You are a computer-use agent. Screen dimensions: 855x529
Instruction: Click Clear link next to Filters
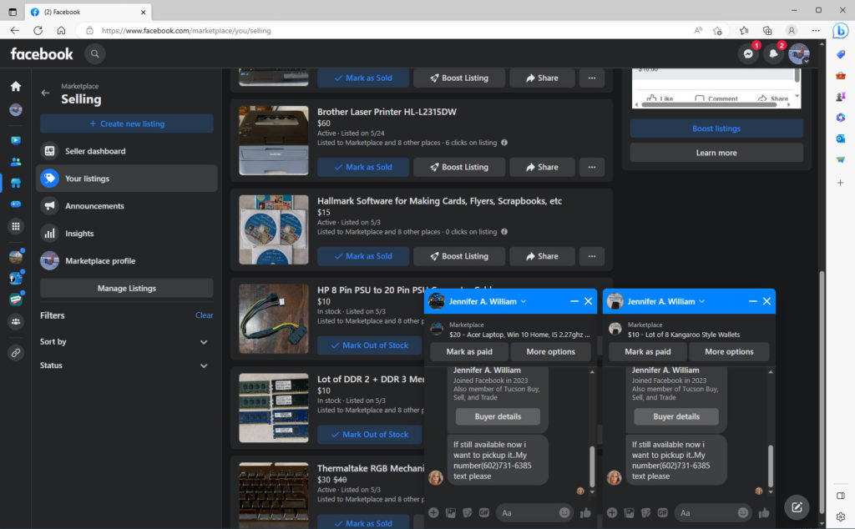click(x=204, y=315)
